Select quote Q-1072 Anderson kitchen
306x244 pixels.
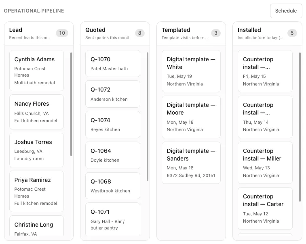tap(113, 94)
